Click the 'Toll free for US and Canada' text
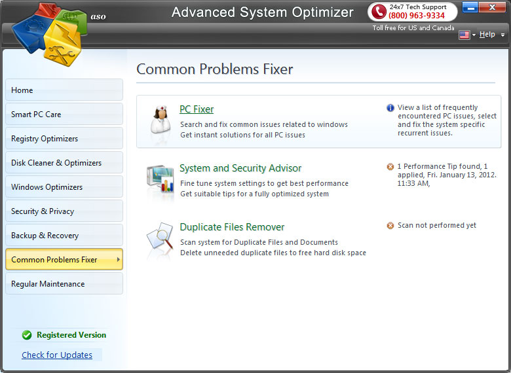 tap(413, 28)
